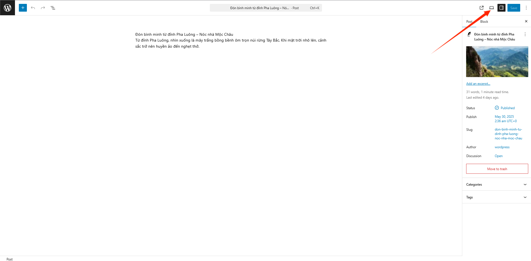Expand the Tags panel
531x261 pixels.
pyautogui.click(x=497, y=197)
